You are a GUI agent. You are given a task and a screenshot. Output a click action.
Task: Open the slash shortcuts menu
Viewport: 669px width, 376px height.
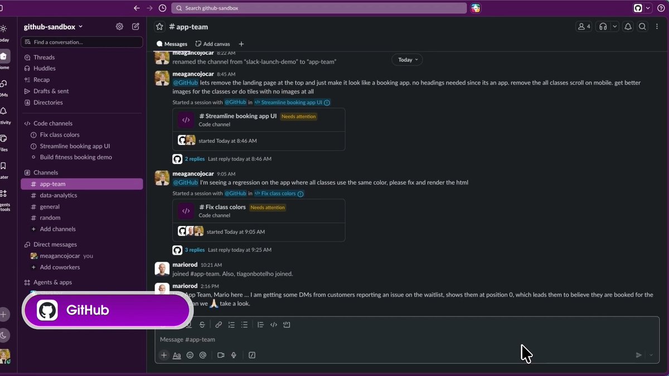tap(252, 355)
